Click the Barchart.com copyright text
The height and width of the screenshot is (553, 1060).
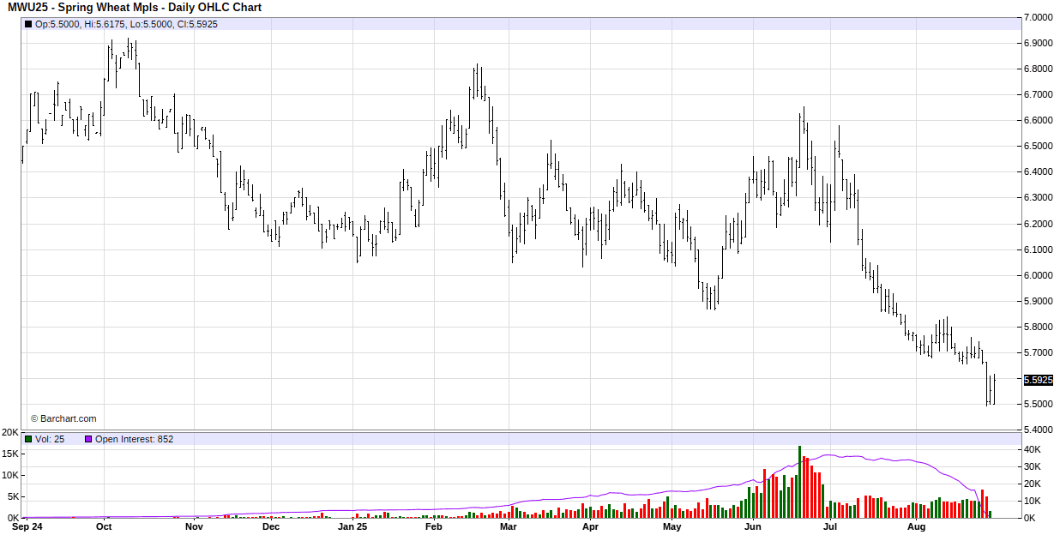[63, 418]
